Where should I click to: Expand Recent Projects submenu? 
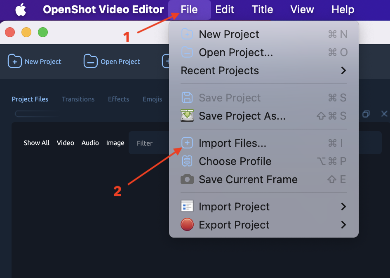point(264,71)
